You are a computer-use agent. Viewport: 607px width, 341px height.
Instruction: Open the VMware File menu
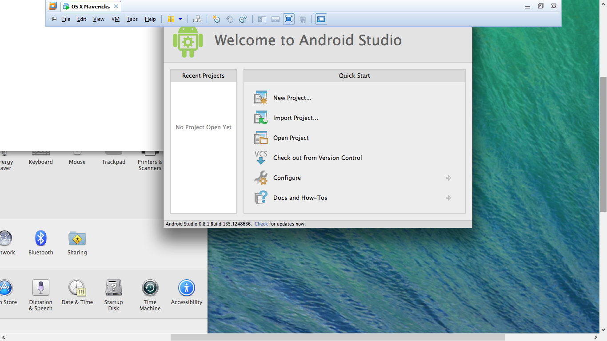66,19
